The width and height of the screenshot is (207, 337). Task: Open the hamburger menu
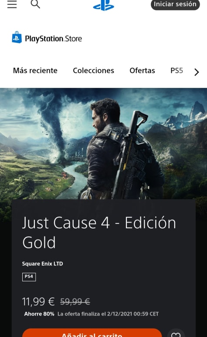coord(12,4)
